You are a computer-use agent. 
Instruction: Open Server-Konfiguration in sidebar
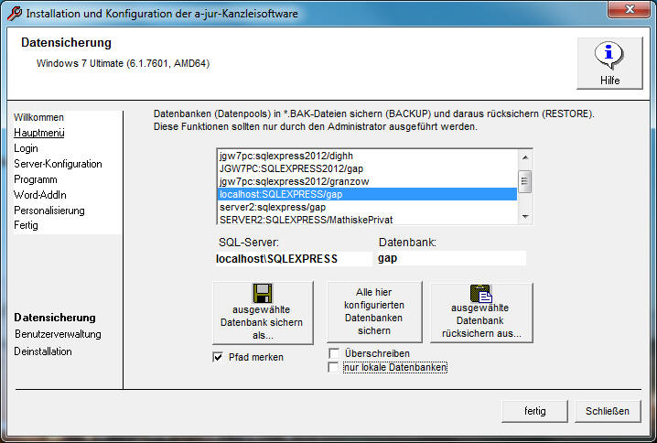(58, 164)
